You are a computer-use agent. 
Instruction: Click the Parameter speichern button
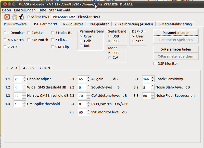pyautogui.click(x=176, y=40)
